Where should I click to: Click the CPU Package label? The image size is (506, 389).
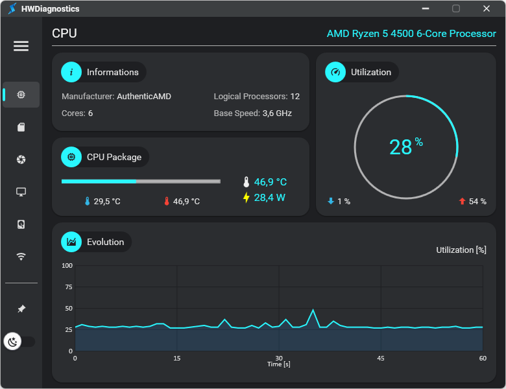(x=114, y=157)
